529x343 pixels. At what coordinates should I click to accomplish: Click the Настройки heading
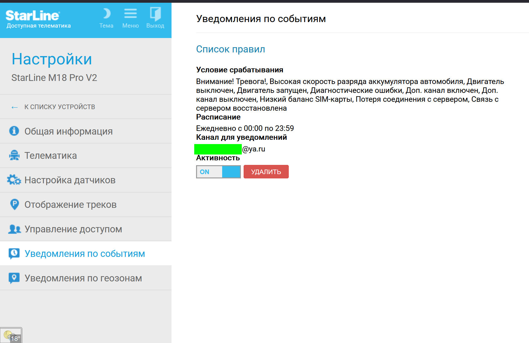[52, 59]
